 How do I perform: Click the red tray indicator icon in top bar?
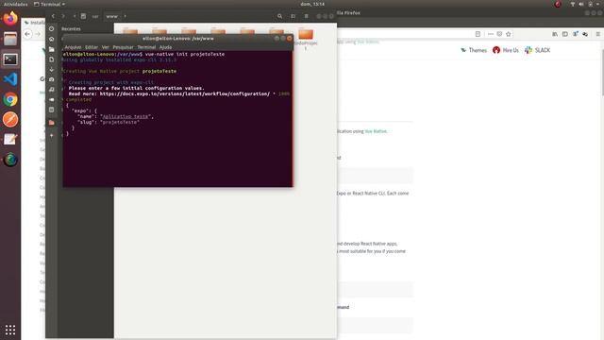558,4
